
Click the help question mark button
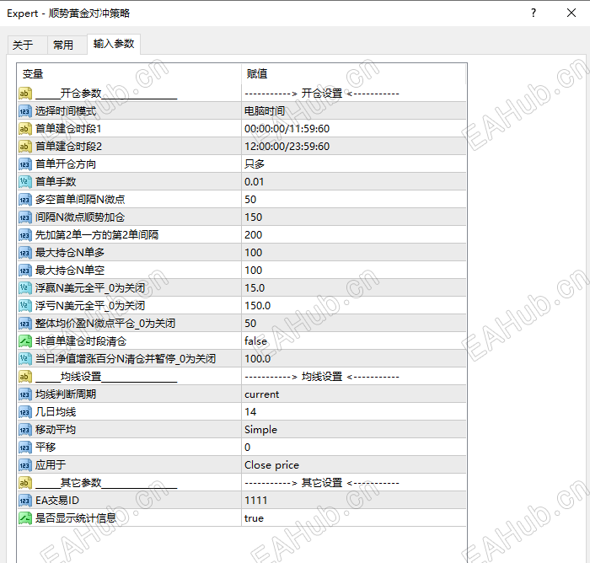point(534,13)
